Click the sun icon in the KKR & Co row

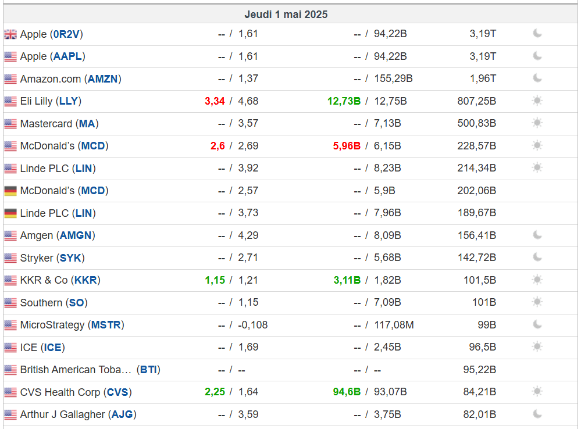[537, 280]
